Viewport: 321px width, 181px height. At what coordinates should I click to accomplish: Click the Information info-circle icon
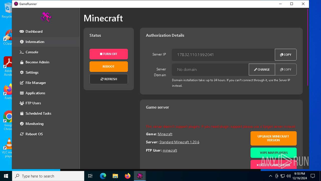[x=22, y=42]
